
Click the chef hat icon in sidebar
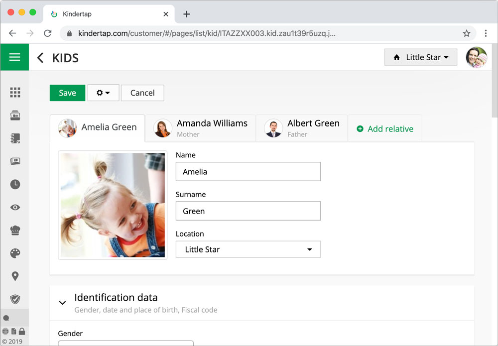15,231
